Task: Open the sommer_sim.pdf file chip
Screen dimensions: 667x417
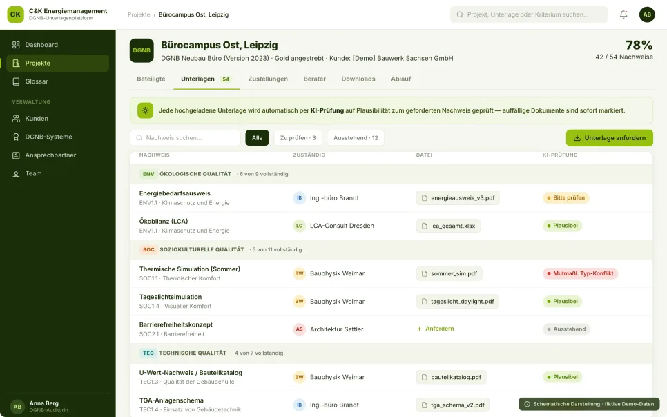Action: [449, 273]
